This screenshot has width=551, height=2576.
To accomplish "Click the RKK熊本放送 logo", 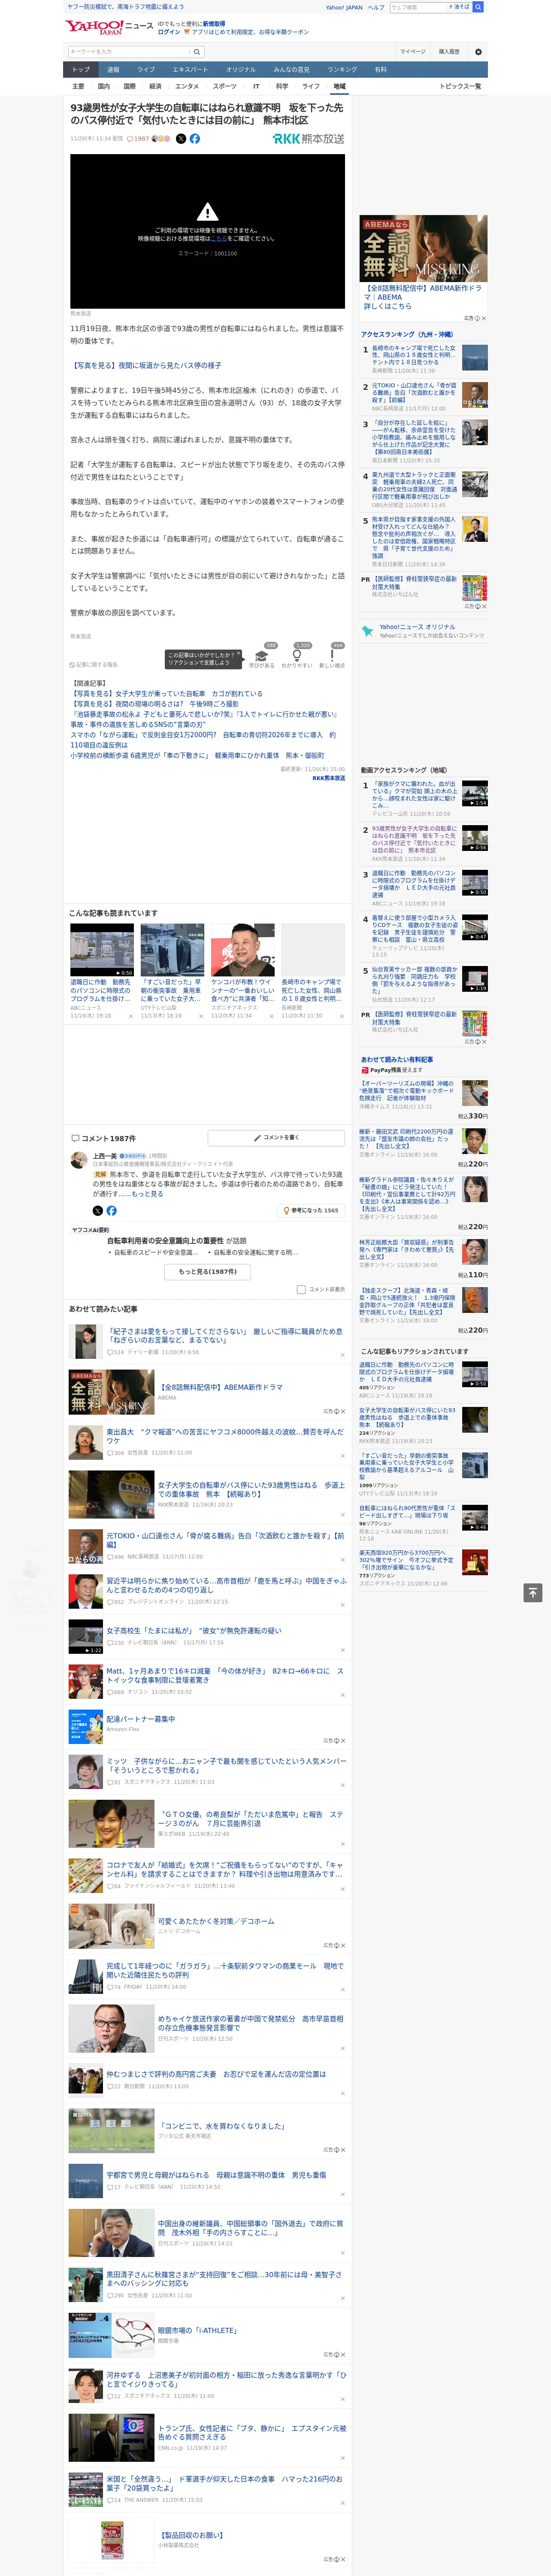I will (x=308, y=139).
